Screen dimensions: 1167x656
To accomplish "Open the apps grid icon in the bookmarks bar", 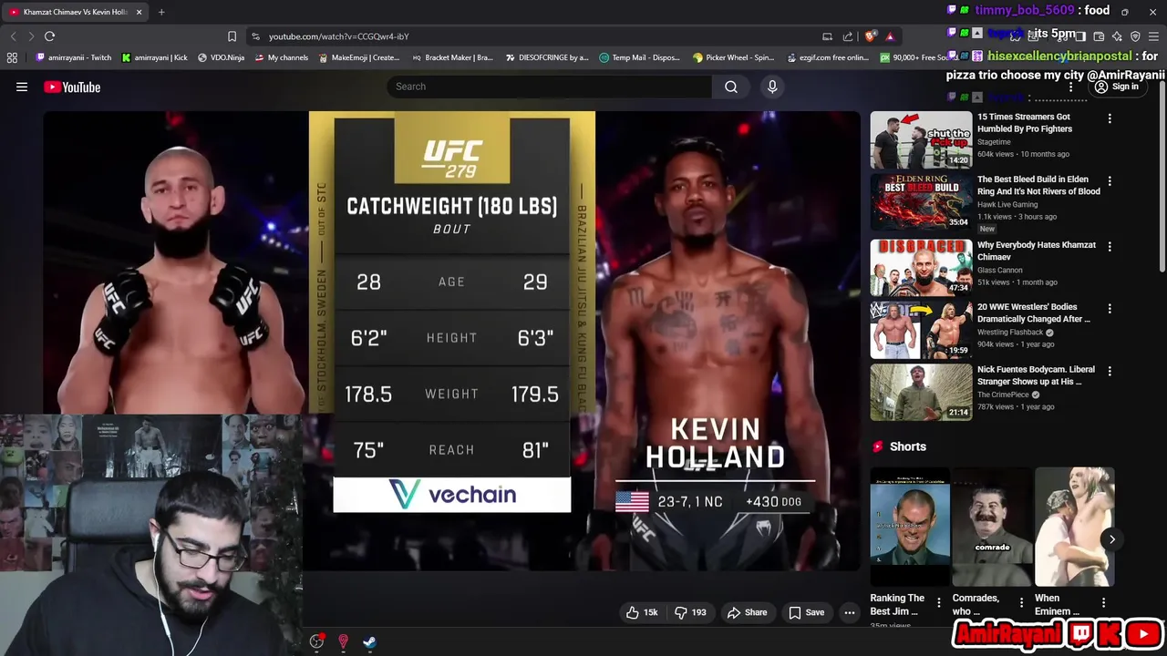I will pyautogui.click(x=12, y=57).
